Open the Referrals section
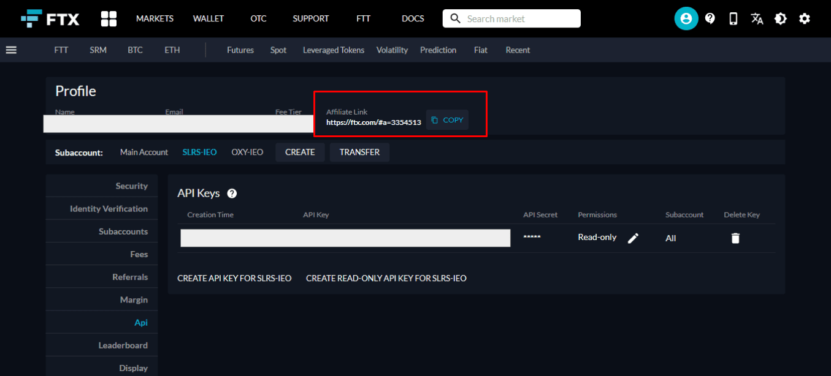The image size is (831, 376). click(x=102, y=277)
